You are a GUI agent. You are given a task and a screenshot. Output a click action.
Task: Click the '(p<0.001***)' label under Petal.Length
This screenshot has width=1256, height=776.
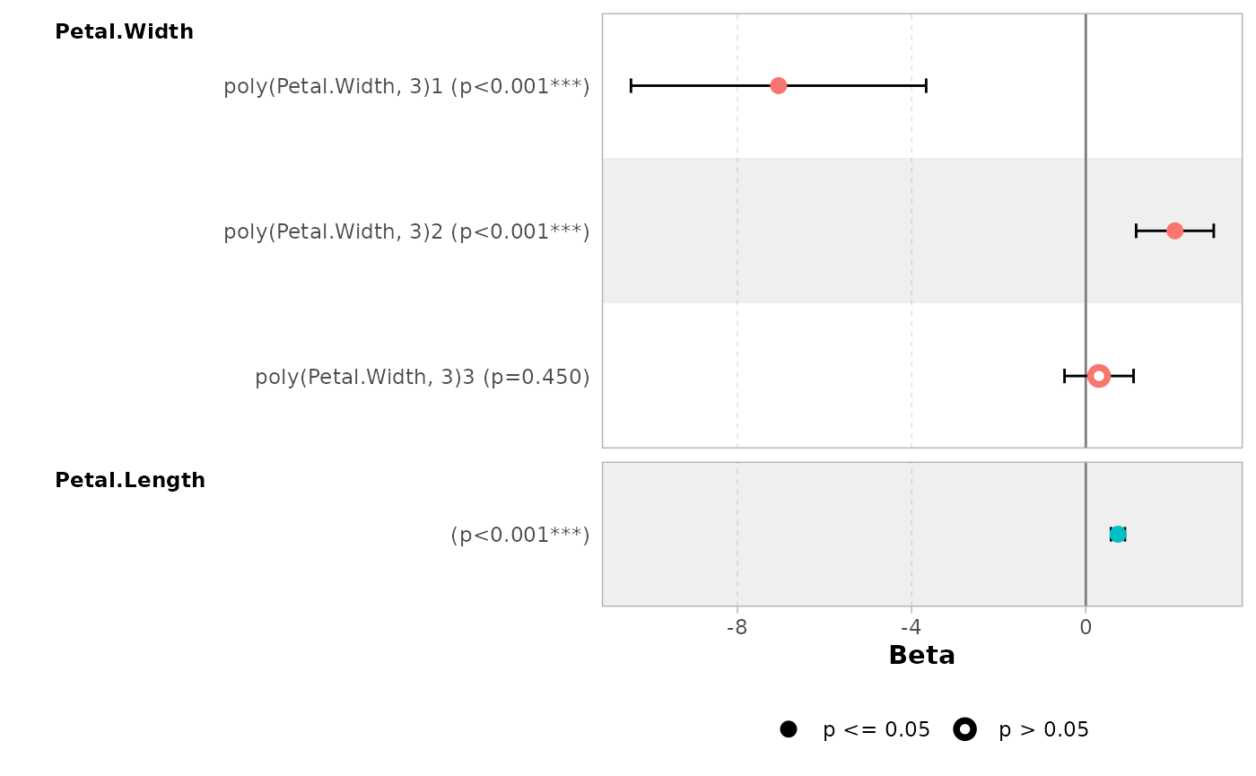tap(519, 536)
